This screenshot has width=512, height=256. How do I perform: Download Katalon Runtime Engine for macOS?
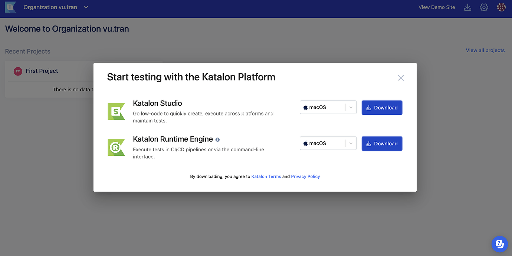[382, 143]
